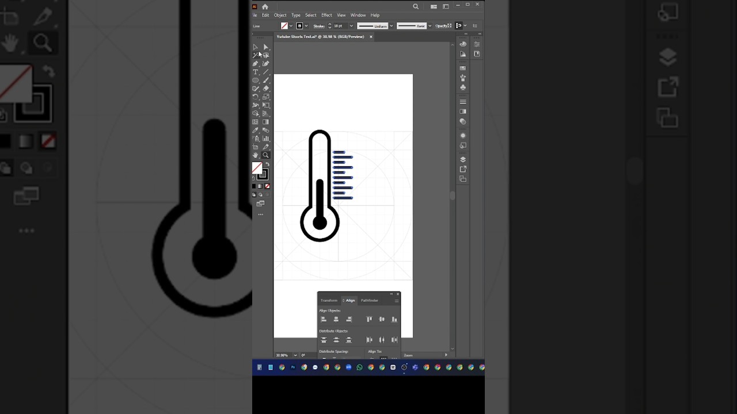Reset to default fill and stroke
737x414 pixels.
coord(253,178)
